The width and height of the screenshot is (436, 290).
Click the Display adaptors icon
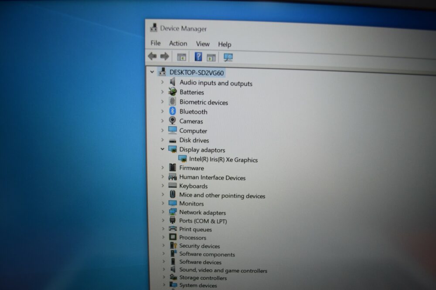(172, 149)
